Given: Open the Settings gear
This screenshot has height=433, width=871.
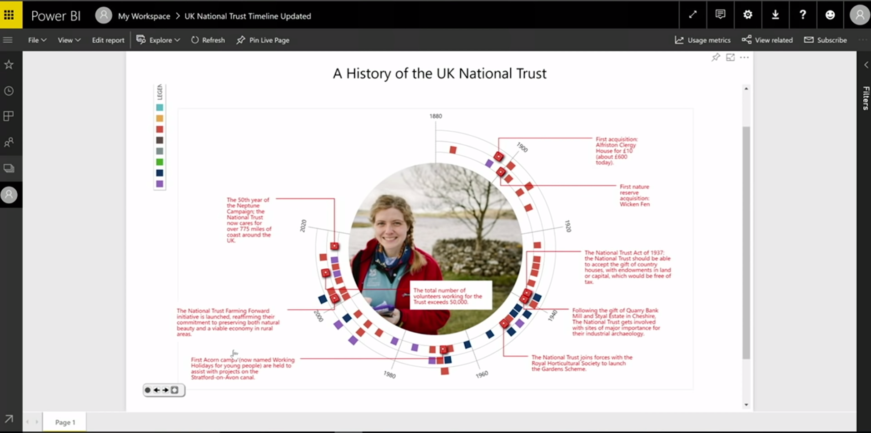Looking at the screenshot, I should (747, 15).
